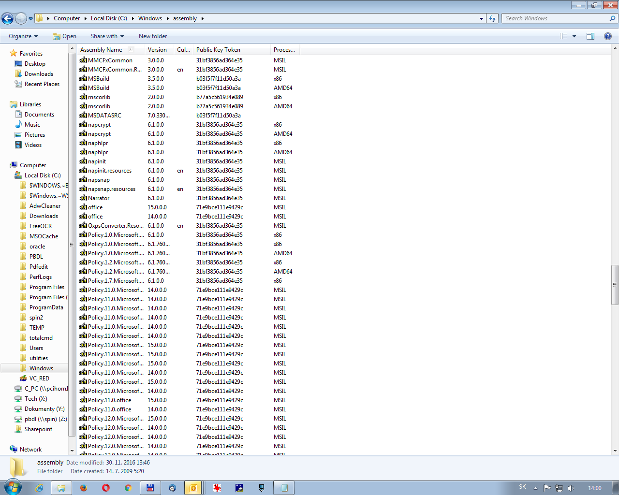619x495 pixels.
Task: Open Thunderbird from the taskbar
Action: pos(172,488)
